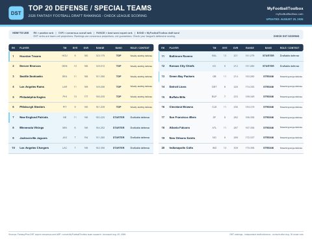Click rank number 20 beside Indianapolis Colts
This screenshot has width=312, height=241.
click(163, 148)
